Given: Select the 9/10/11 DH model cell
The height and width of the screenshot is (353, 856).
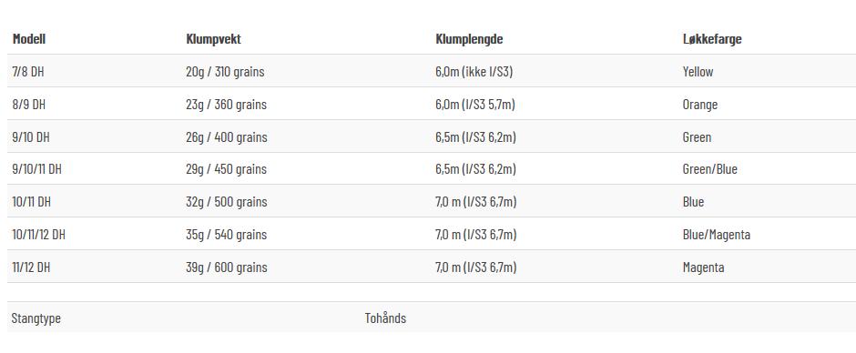Looking at the screenshot, I should point(36,169).
